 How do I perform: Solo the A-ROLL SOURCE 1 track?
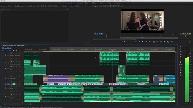tap(17, 53)
